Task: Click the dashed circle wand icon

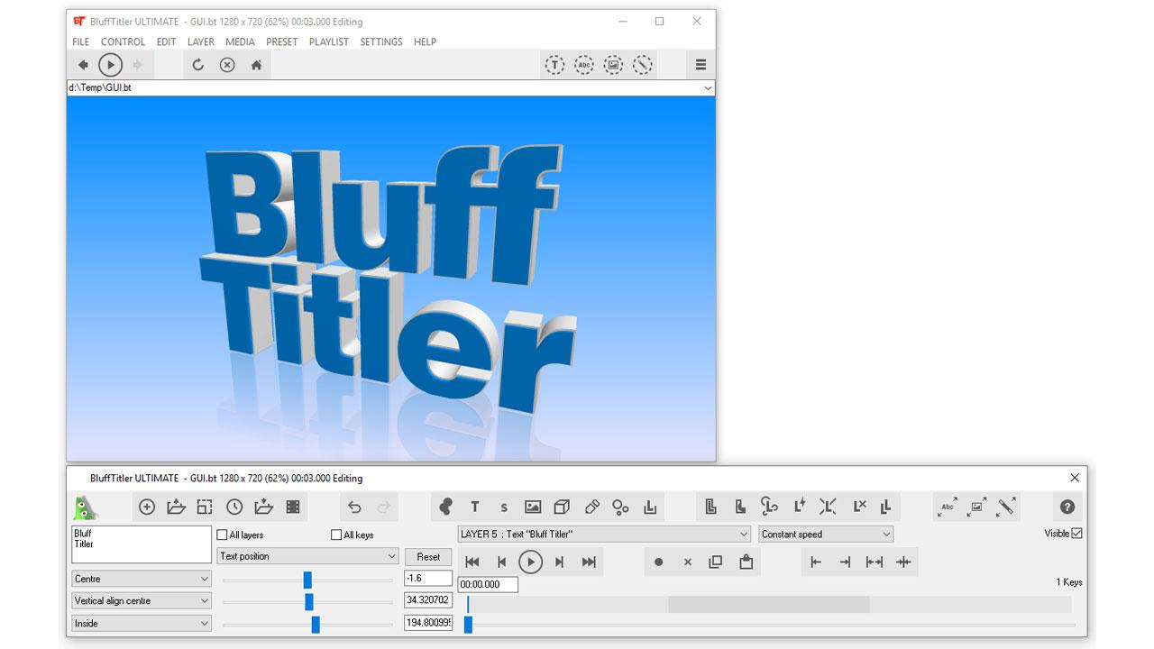Action: coord(642,65)
